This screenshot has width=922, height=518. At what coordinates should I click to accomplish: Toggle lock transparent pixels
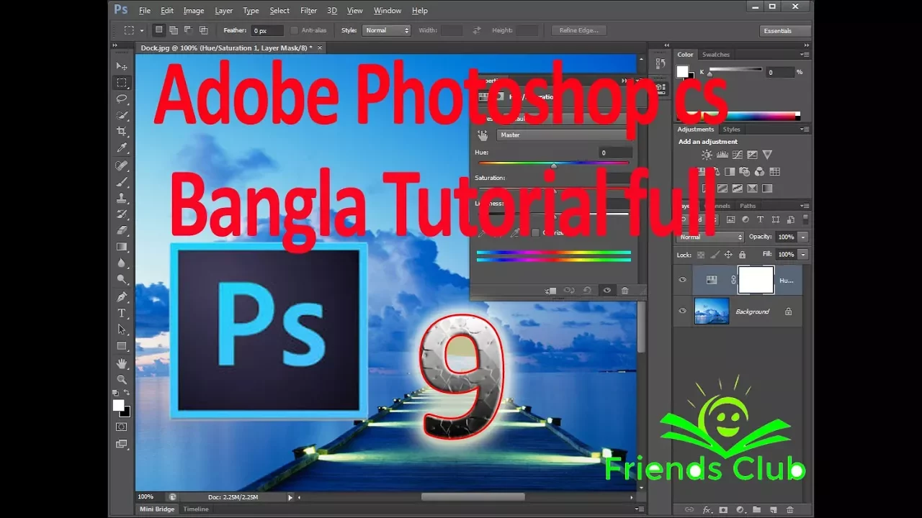700,255
